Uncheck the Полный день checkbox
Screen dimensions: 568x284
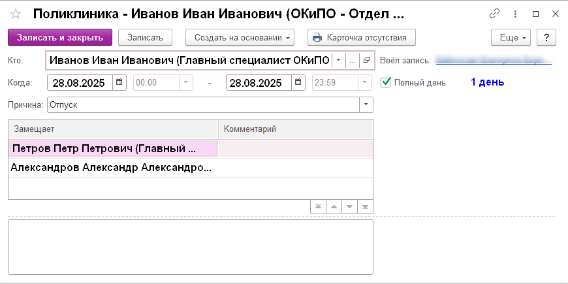[x=386, y=82]
